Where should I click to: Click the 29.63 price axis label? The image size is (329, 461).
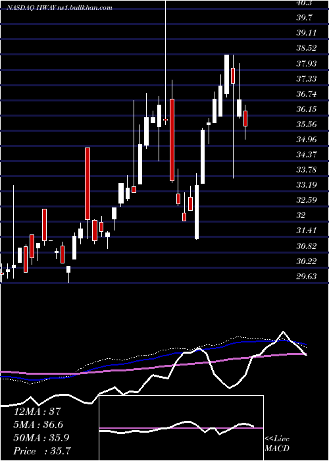pos(307,276)
